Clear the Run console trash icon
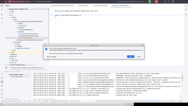The image size is (188, 106). click(x=182, y=80)
